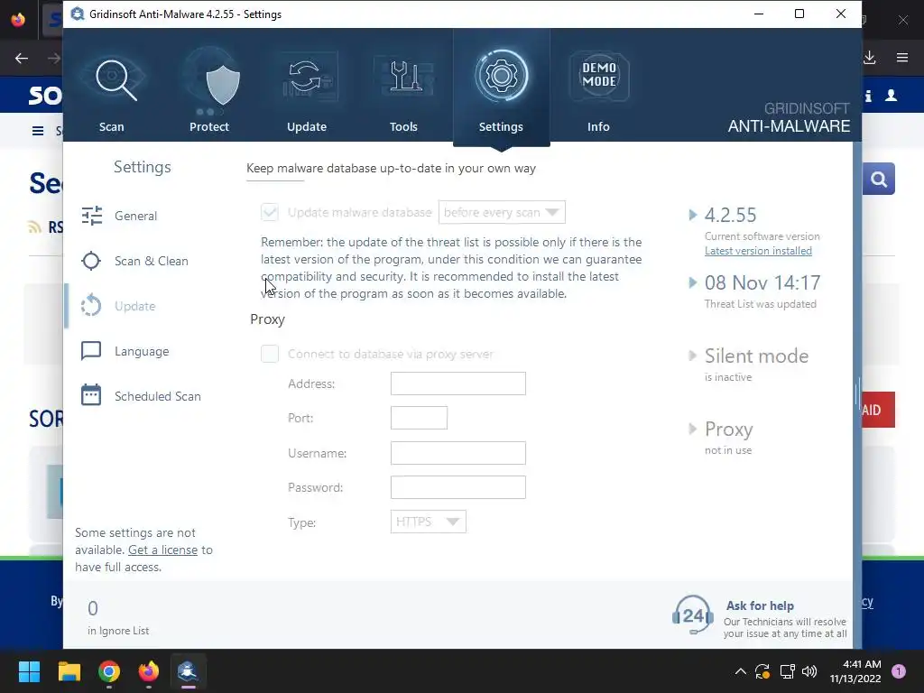Click the website hamburger menu icon

tap(38, 131)
